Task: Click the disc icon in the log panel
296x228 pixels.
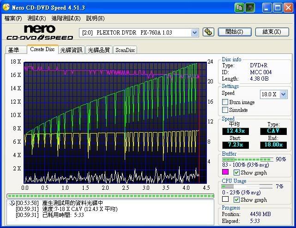Action: [12, 203]
